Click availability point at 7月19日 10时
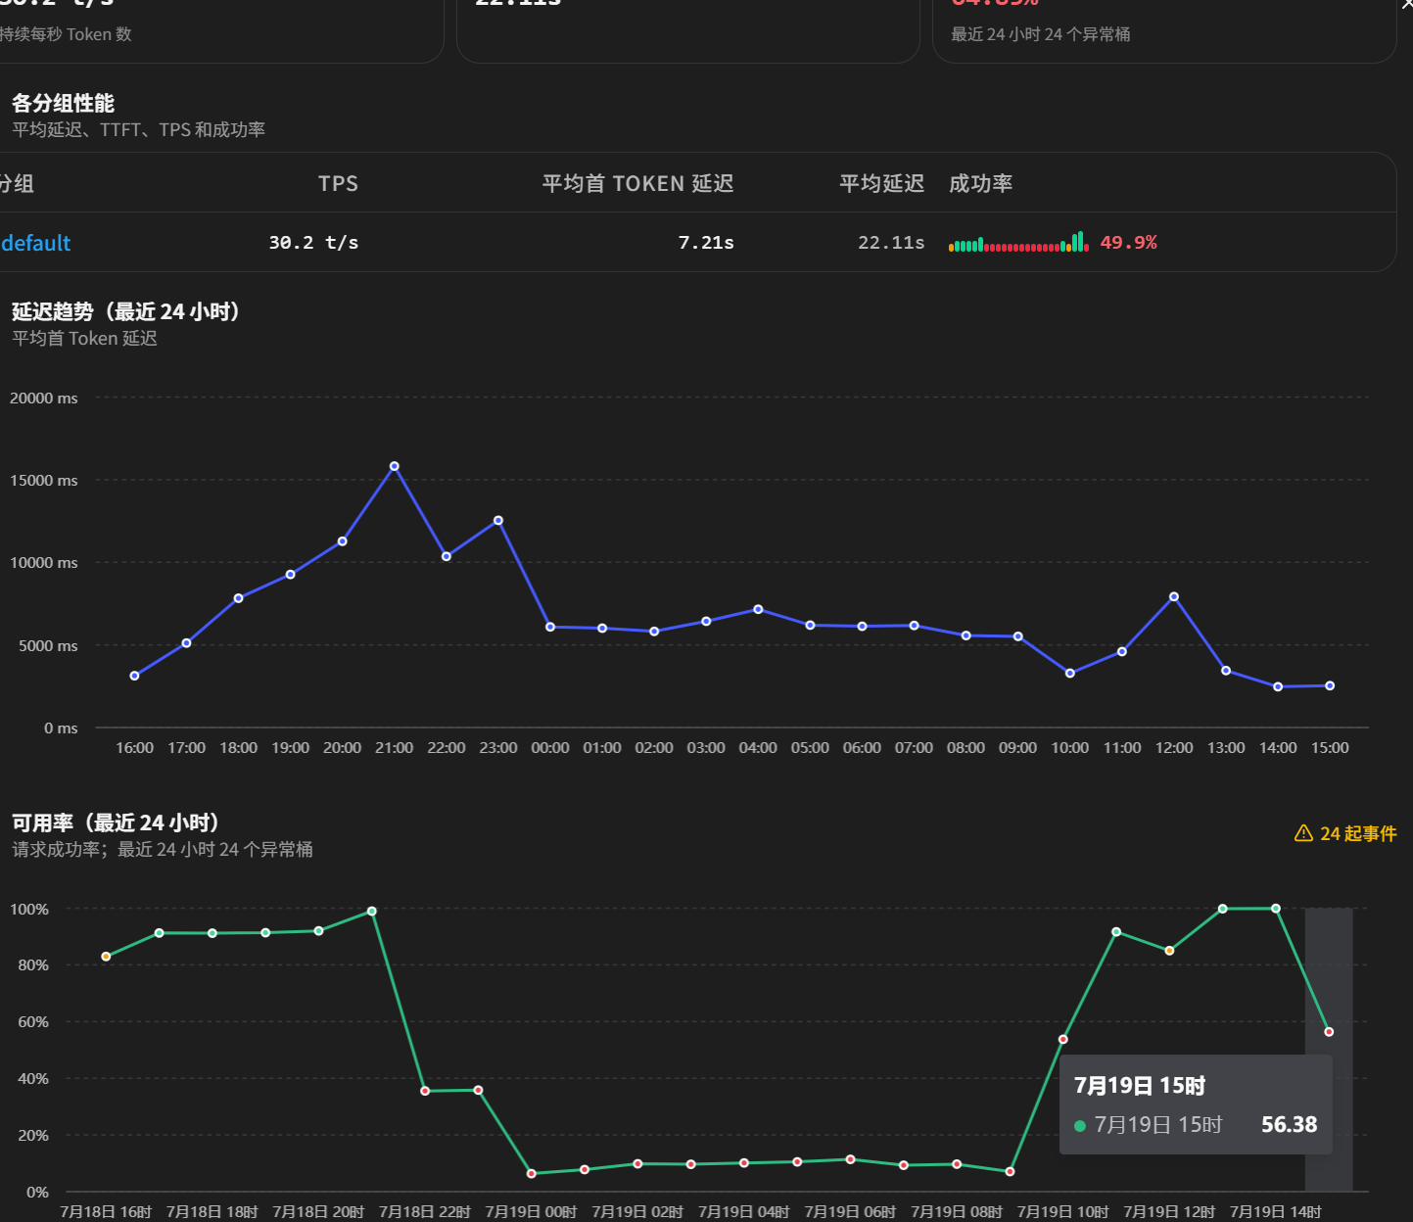Image resolution: width=1413 pixels, height=1222 pixels. [x=1063, y=1039]
